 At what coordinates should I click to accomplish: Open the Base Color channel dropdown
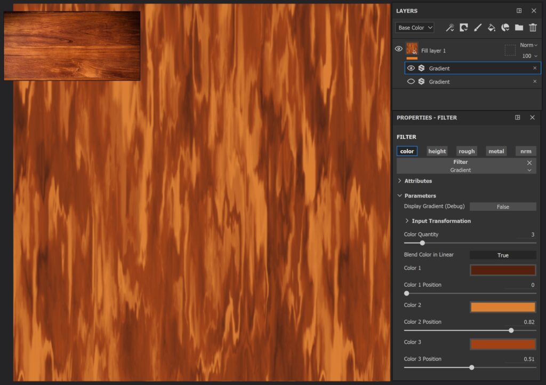tap(415, 28)
